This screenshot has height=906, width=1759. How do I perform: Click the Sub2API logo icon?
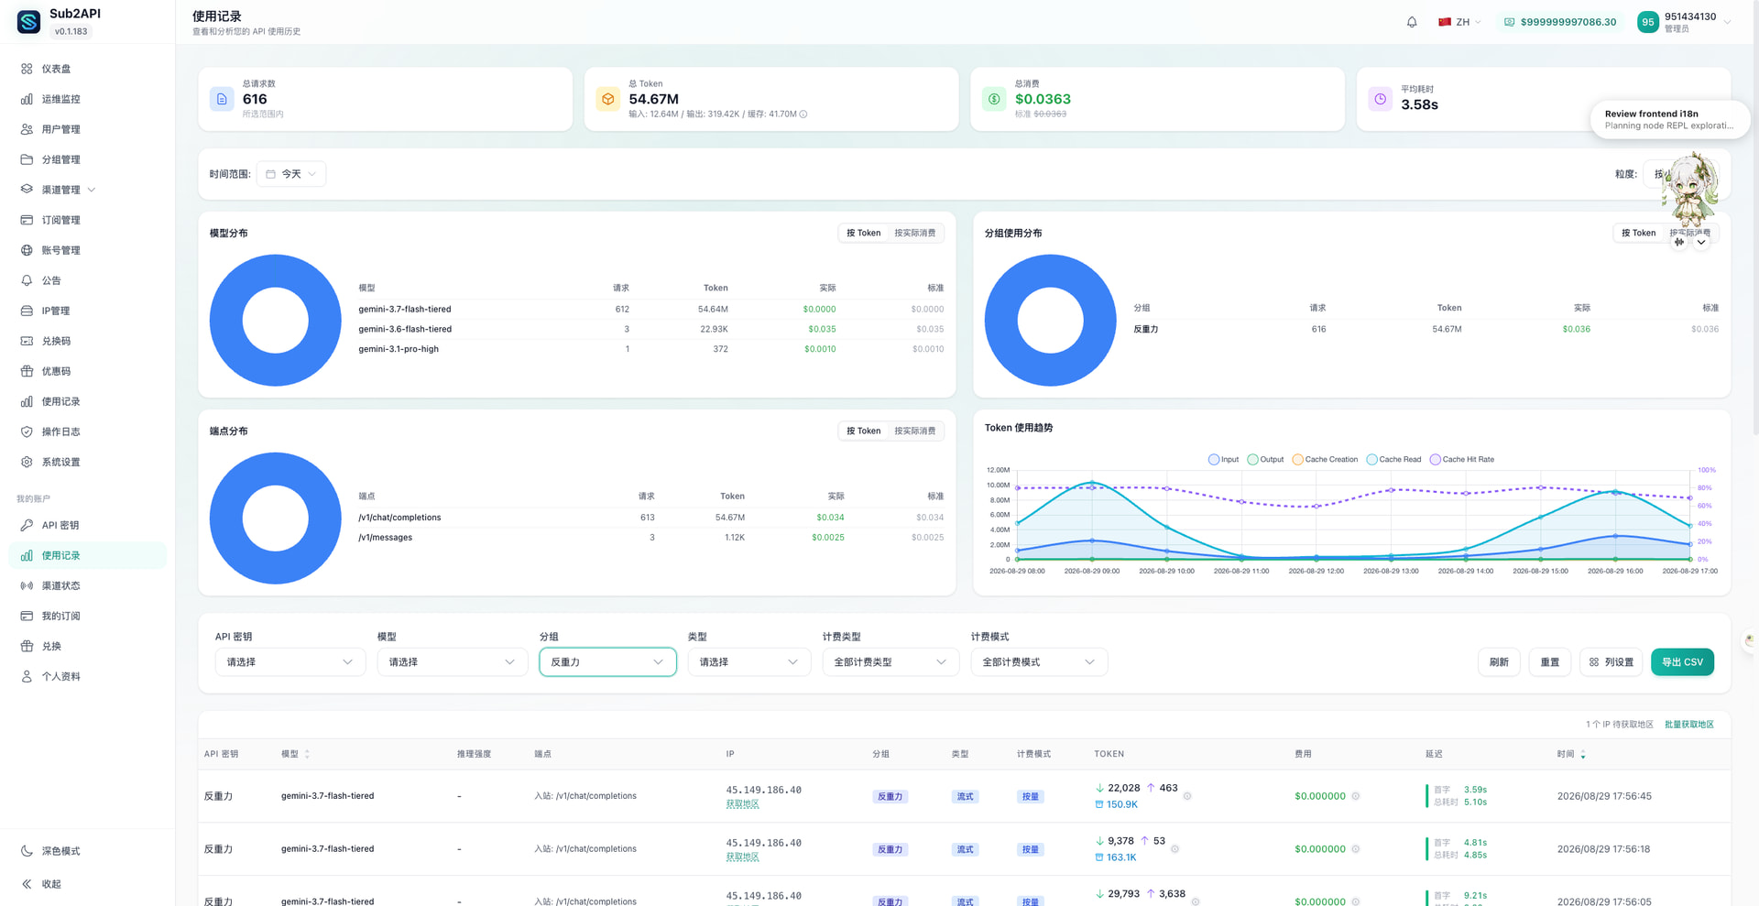(29, 22)
